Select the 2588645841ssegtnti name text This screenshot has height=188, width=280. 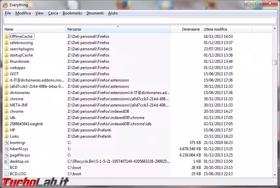click(x=26, y=124)
